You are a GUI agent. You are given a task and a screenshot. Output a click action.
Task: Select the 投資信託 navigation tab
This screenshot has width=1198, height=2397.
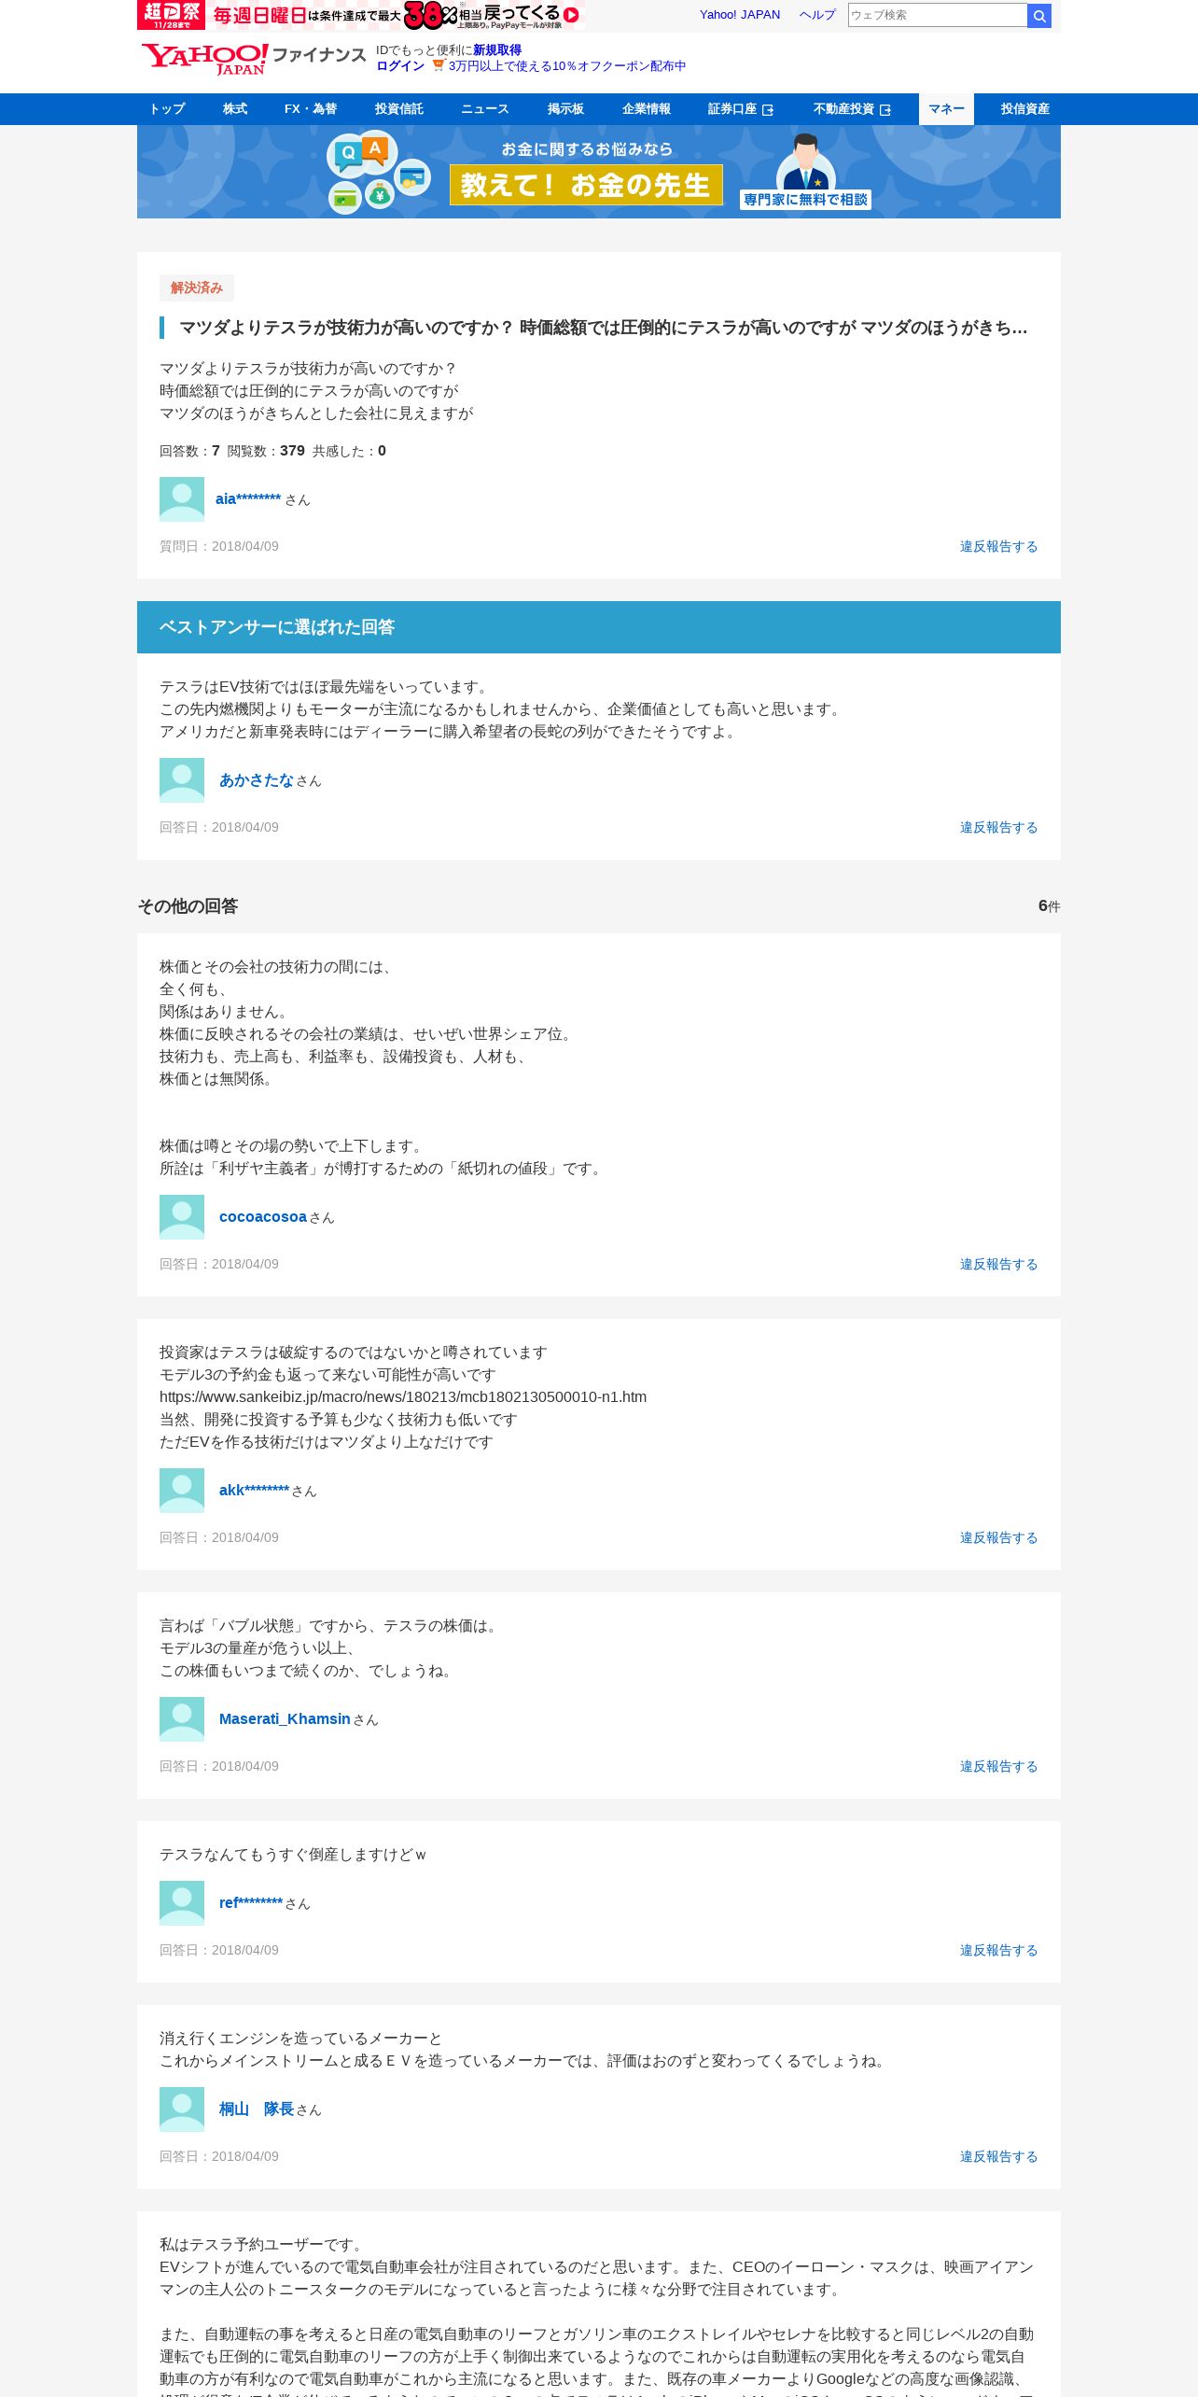pos(399,109)
